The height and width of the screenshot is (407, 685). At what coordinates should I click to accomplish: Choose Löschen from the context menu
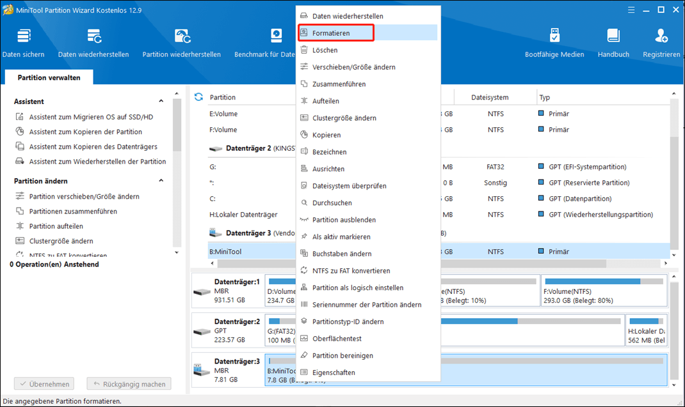325,50
